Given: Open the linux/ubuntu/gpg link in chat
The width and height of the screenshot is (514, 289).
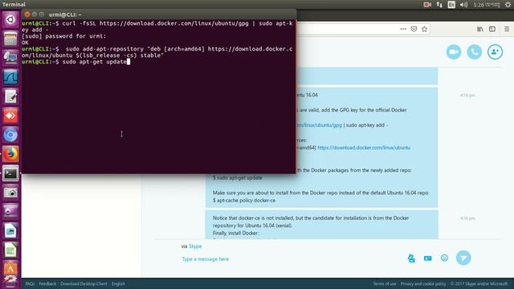Looking at the screenshot, I should 319,125.
